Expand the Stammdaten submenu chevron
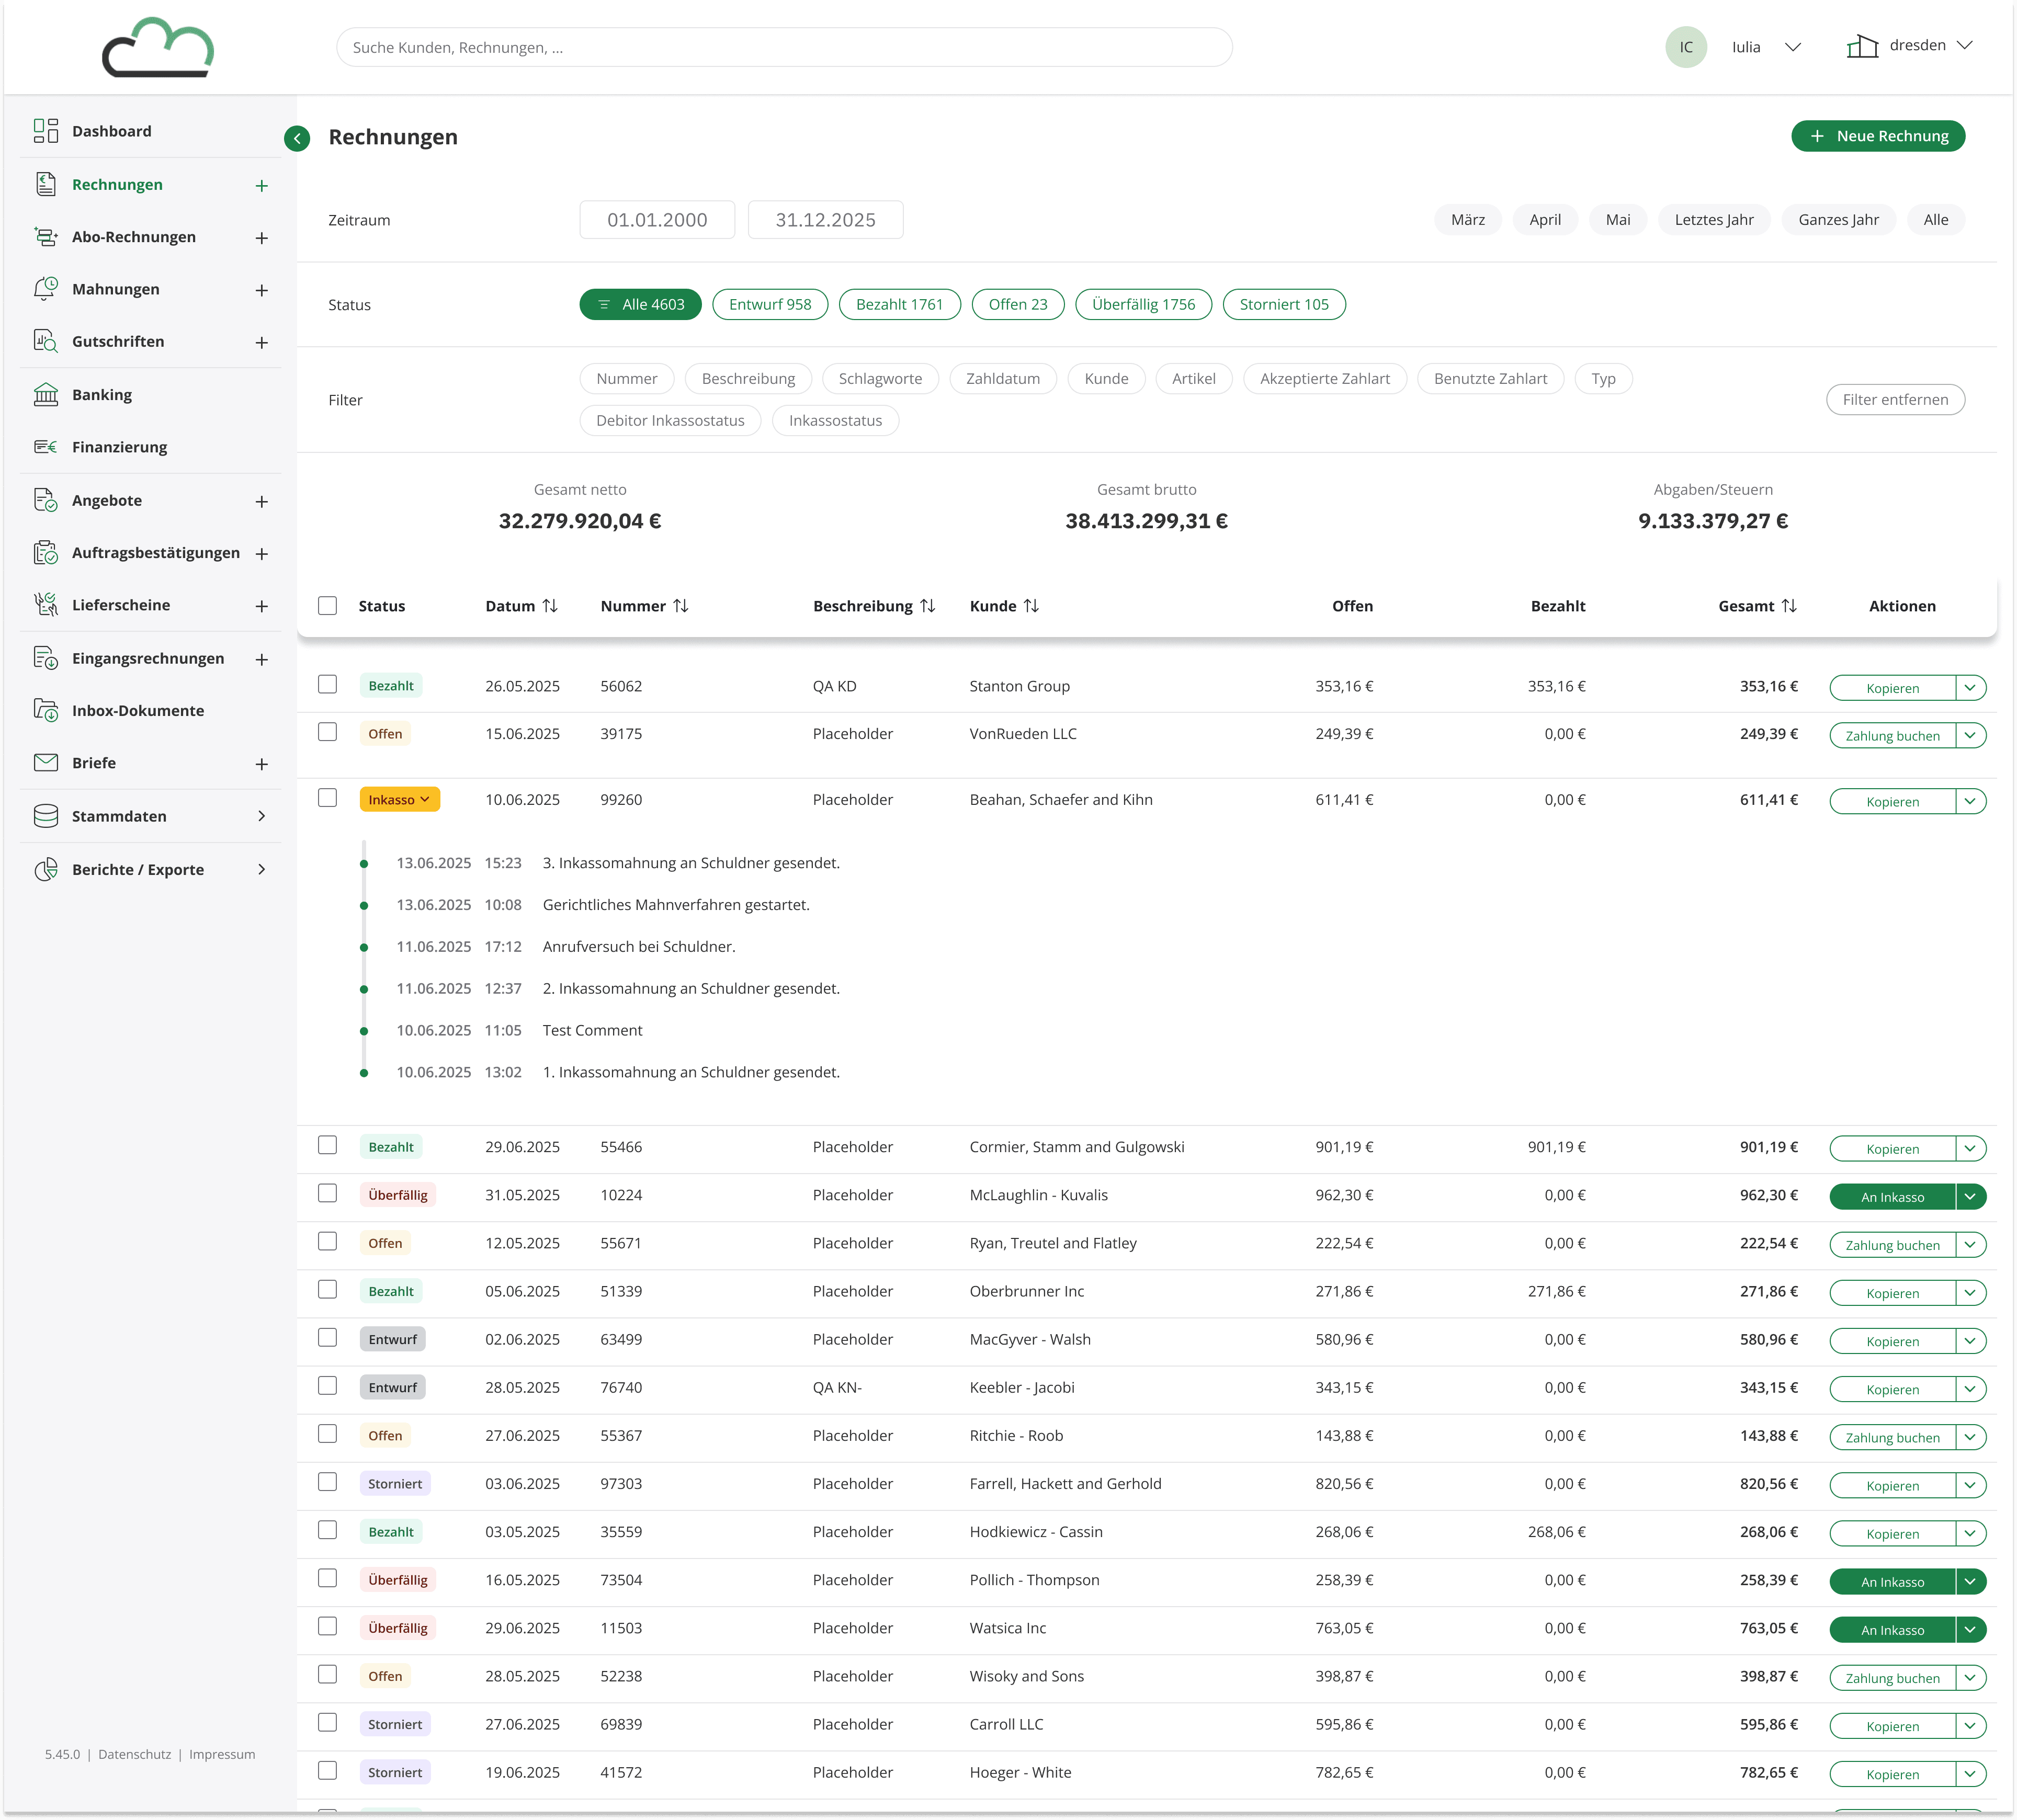2017x1820 pixels. point(261,816)
